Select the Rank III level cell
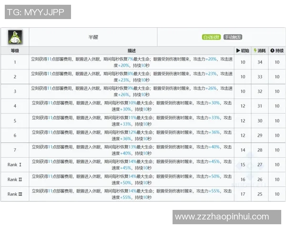 coord(15,194)
